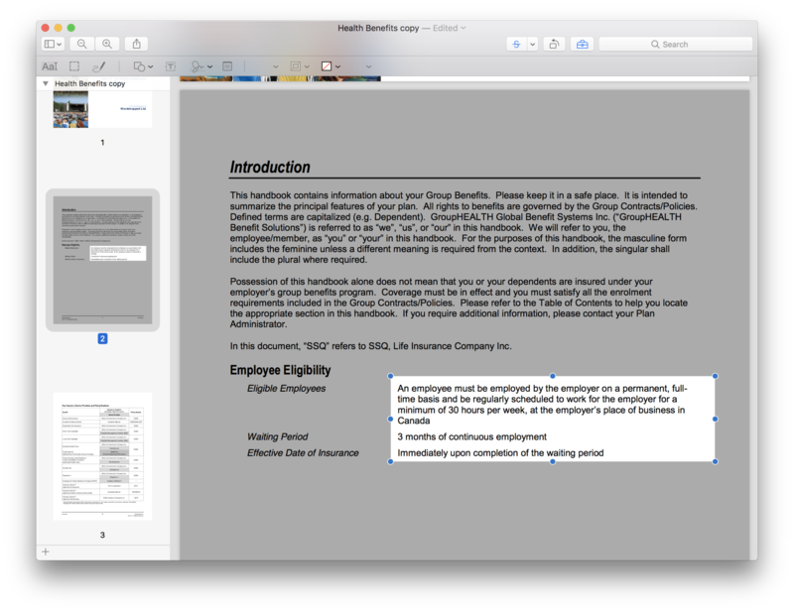Click the add page plus button

pos(45,551)
